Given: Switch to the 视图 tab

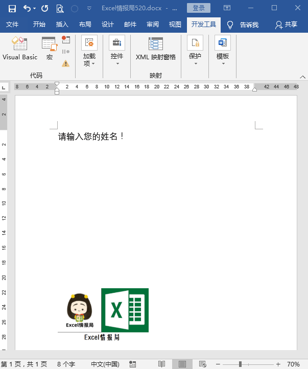Looking at the screenshot, I should 175,24.
